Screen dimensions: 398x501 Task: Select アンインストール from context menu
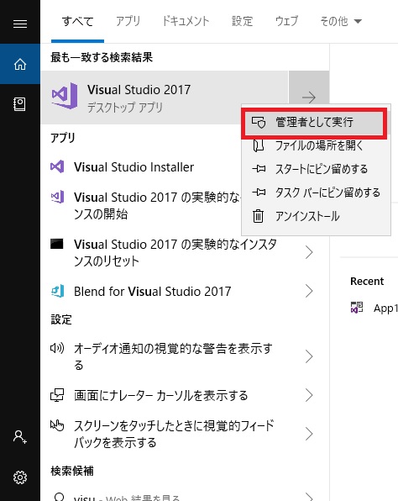pyautogui.click(x=316, y=216)
